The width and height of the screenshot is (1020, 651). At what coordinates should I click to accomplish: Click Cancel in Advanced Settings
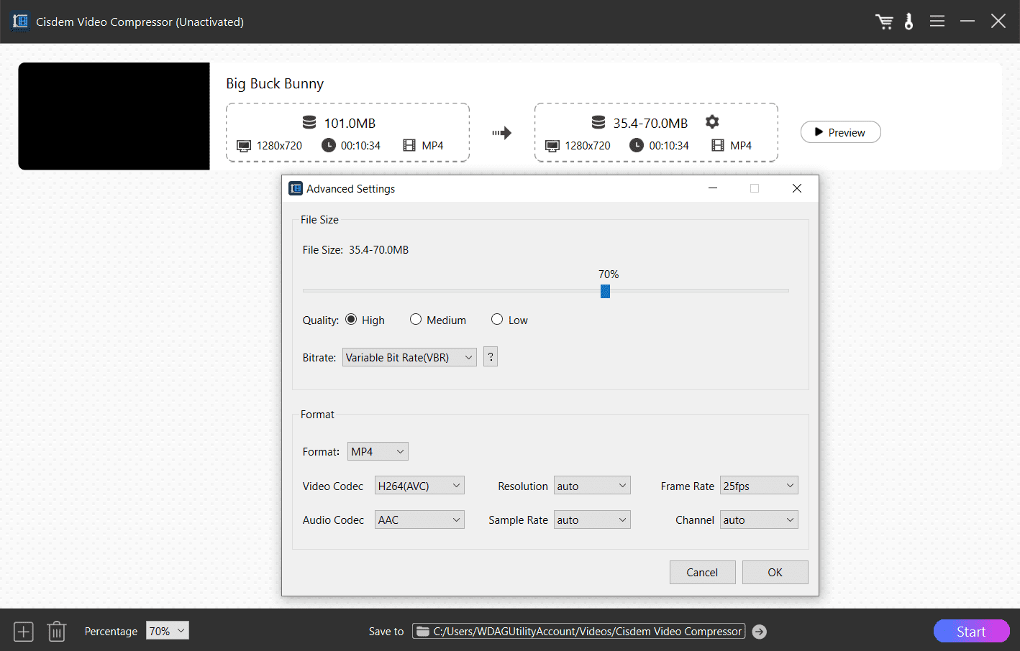pyautogui.click(x=702, y=573)
